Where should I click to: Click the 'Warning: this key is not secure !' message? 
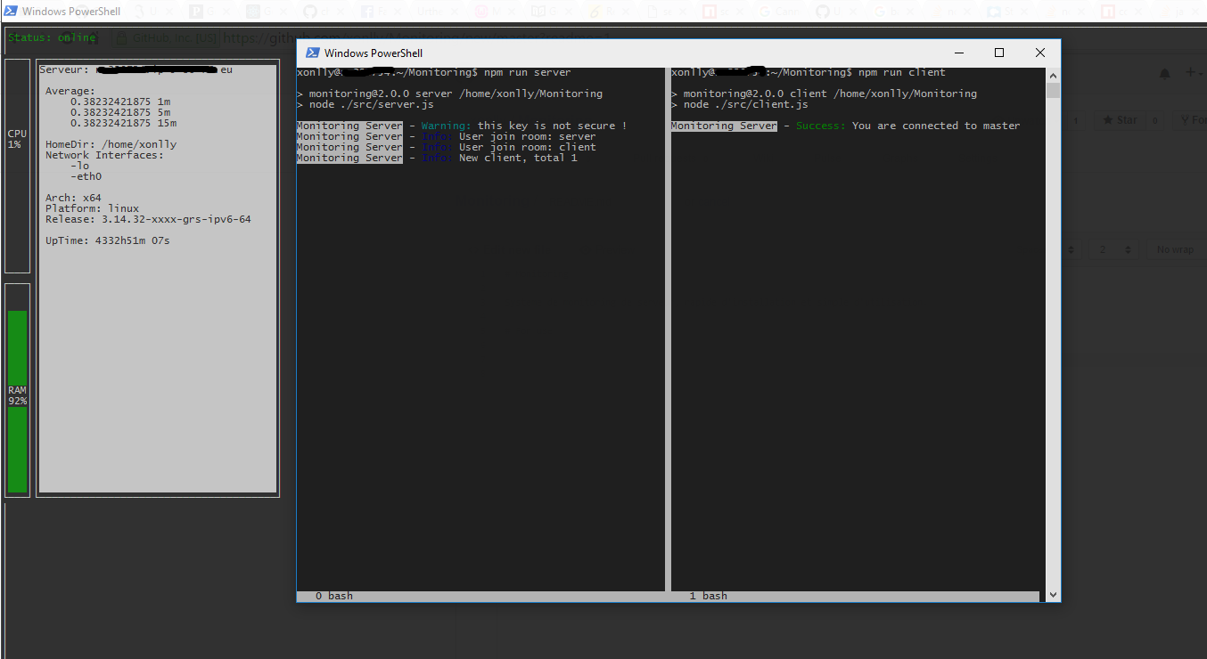click(524, 126)
